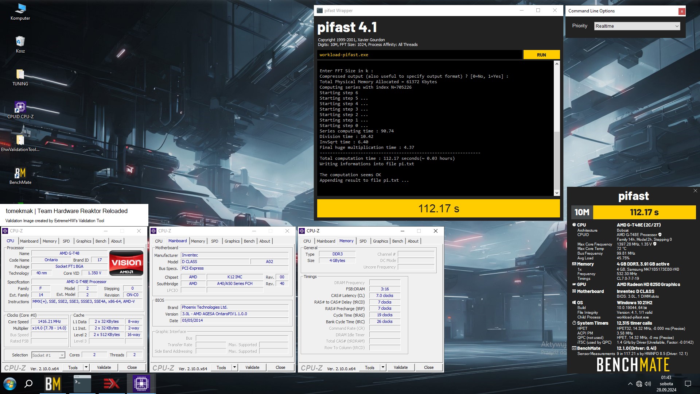Select About tab in Memory CPU-Z window
Screen dimensions: 700x394
click(x=413, y=241)
